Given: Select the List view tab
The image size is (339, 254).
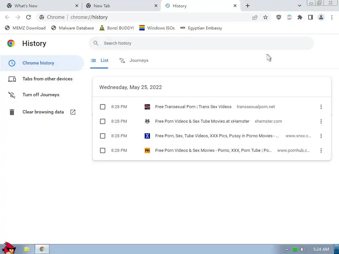Looking at the screenshot, I should 99,61.
